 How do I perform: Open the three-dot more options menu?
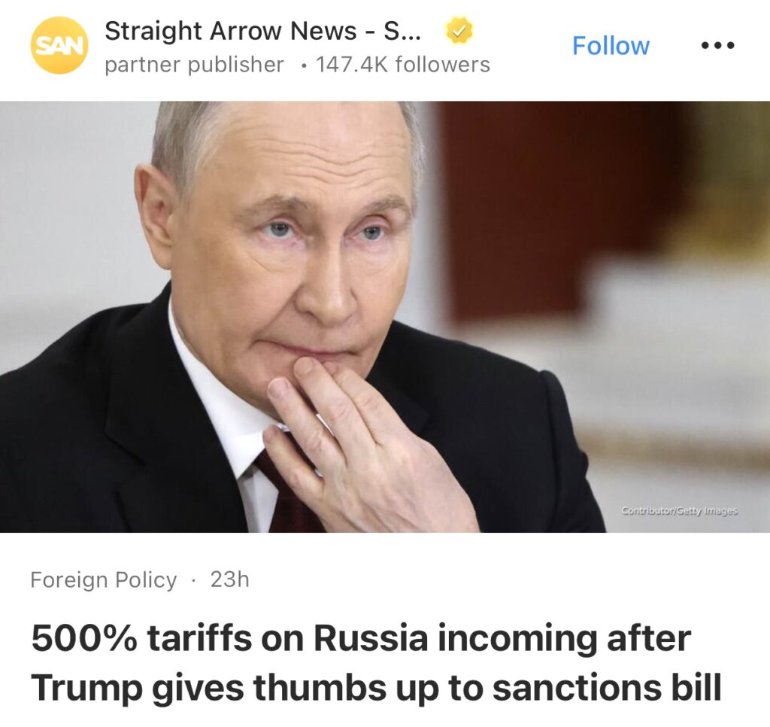point(717,46)
